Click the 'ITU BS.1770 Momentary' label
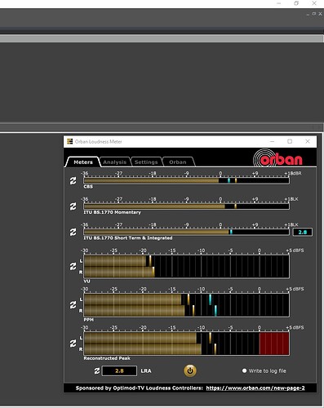The width and height of the screenshot is (324, 408). pyautogui.click(x=112, y=212)
